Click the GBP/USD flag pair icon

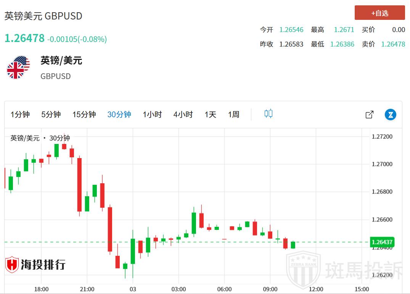[x=18, y=68]
